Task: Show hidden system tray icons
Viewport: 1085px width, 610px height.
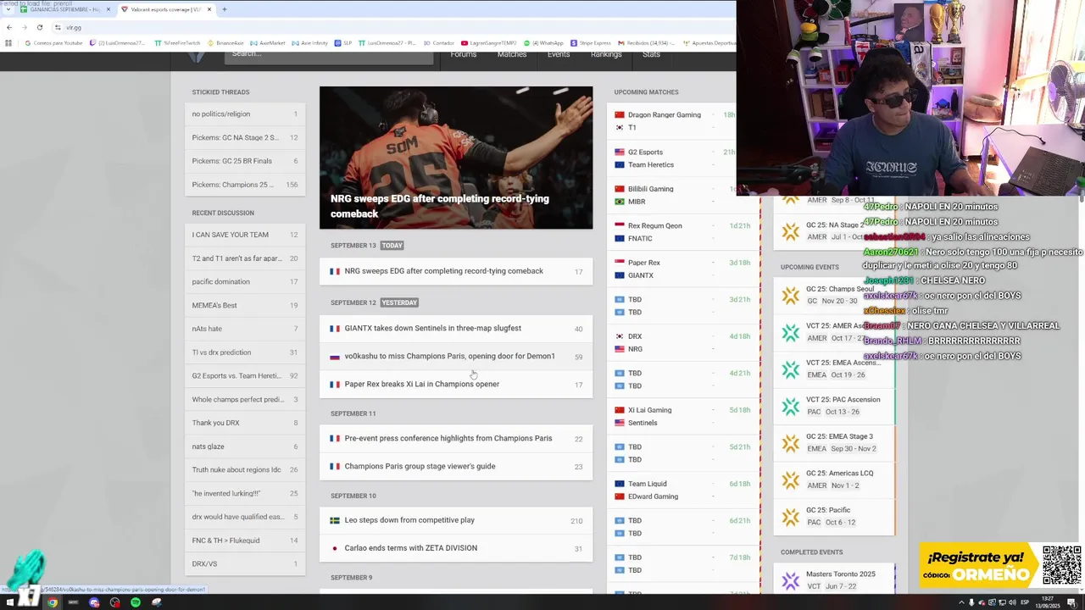Action: (x=961, y=602)
